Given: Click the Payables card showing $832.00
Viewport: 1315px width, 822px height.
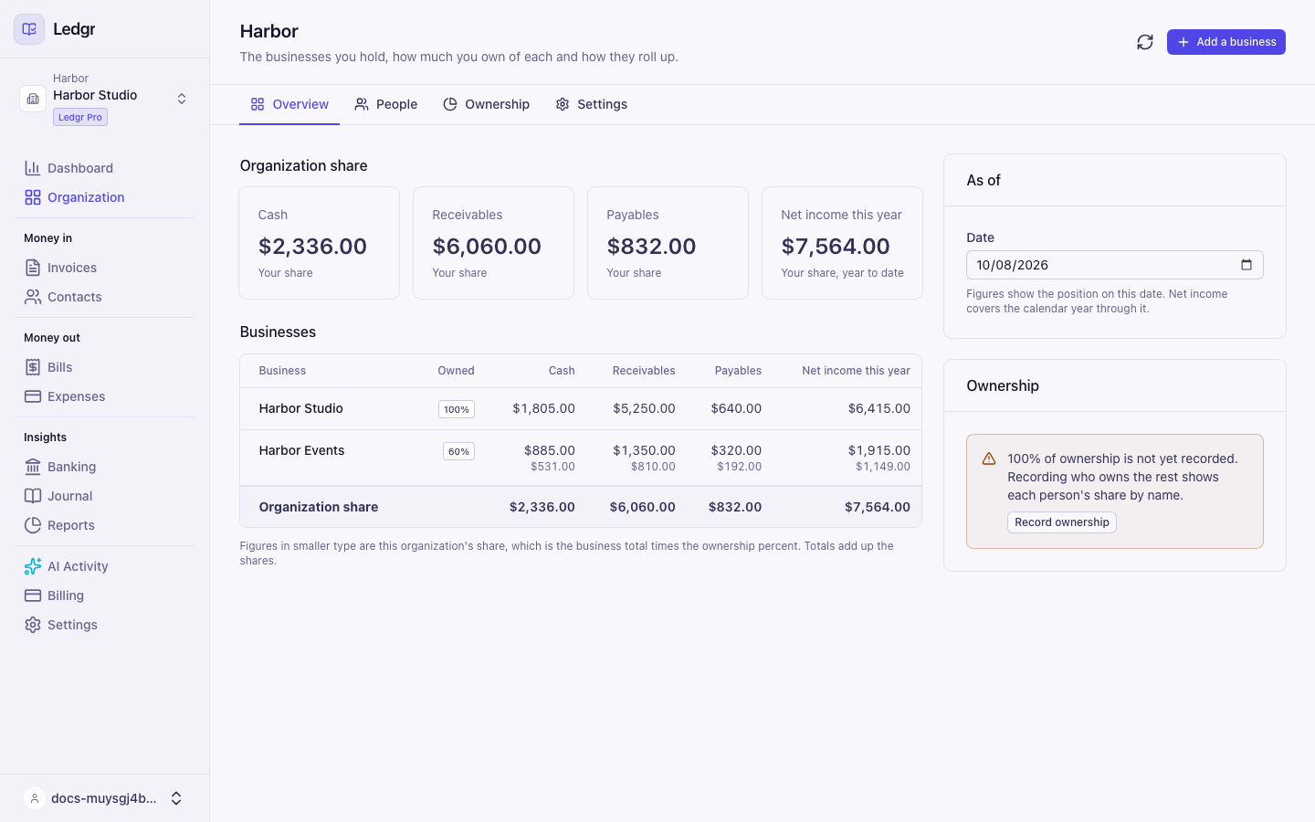Looking at the screenshot, I should (668, 243).
